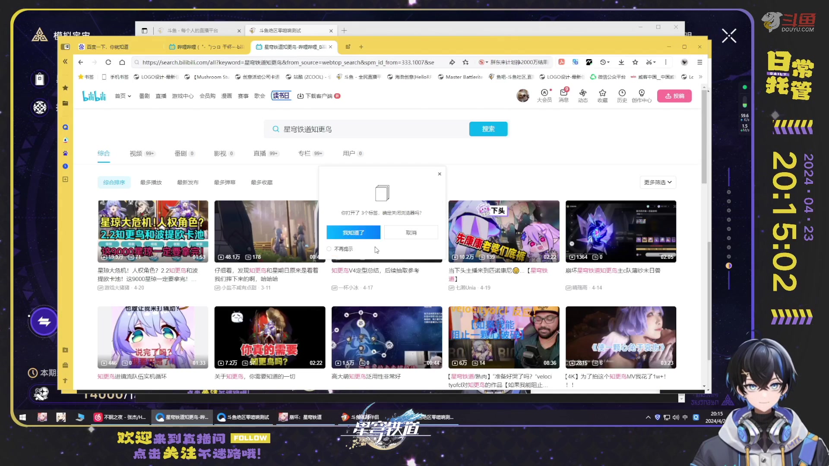The image size is (829, 466).
Task: Show hidden tray icons chevron
Action: tap(648, 417)
